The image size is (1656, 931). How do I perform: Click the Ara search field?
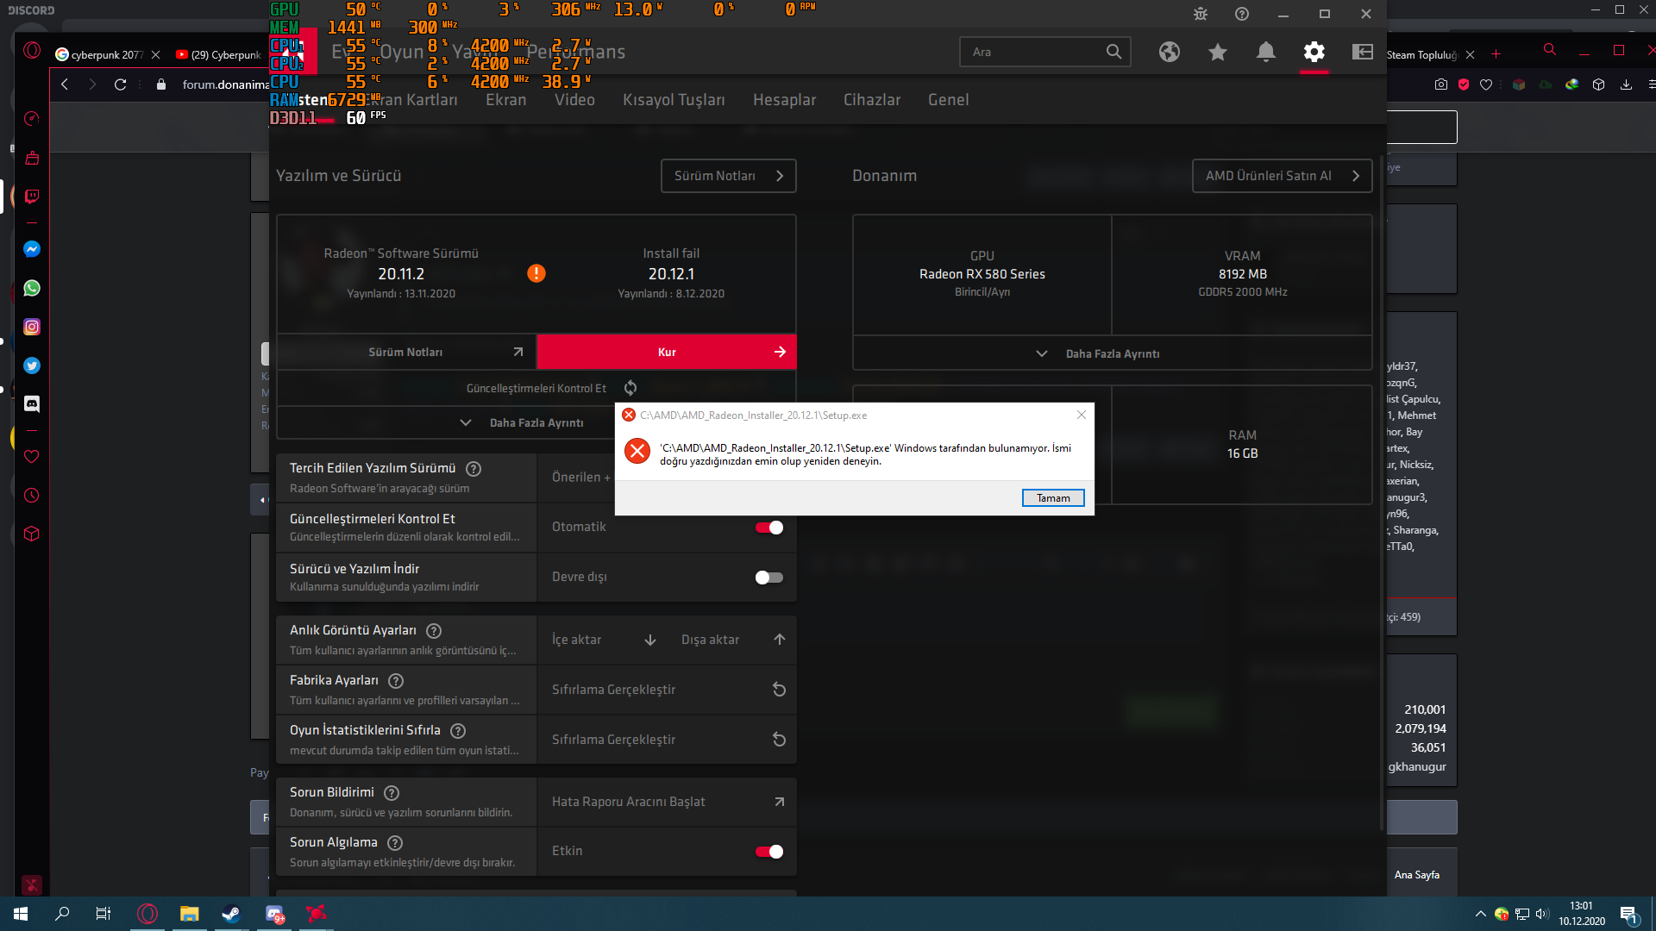(x=1035, y=52)
